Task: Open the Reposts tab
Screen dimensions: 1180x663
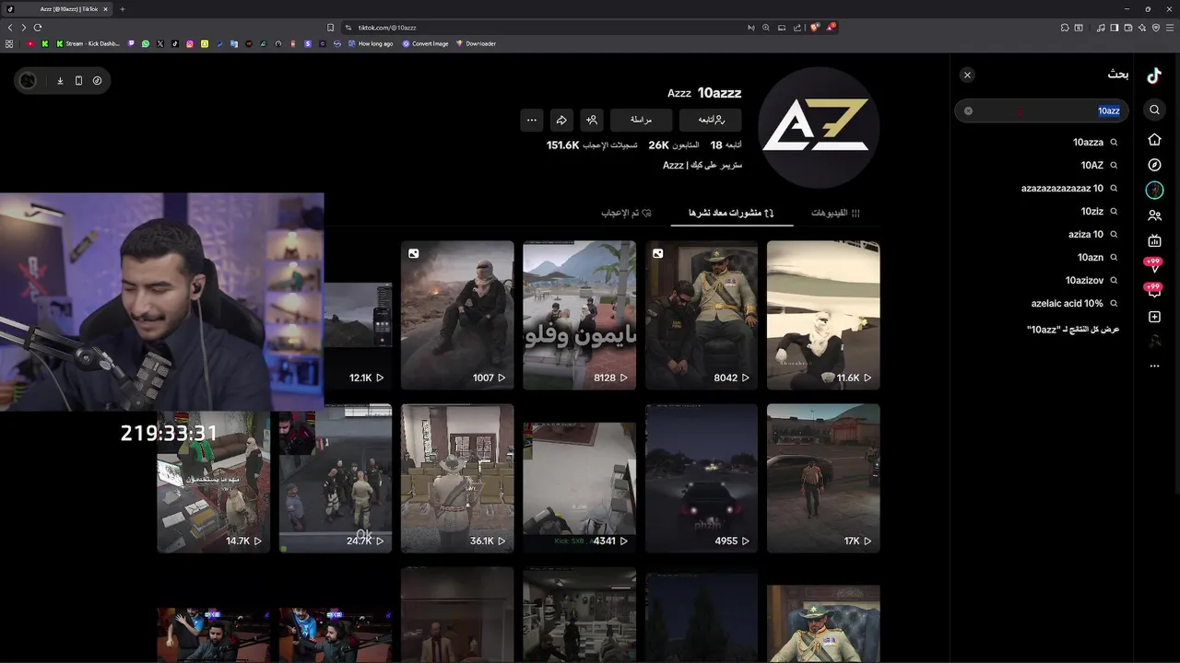Action: (731, 213)
